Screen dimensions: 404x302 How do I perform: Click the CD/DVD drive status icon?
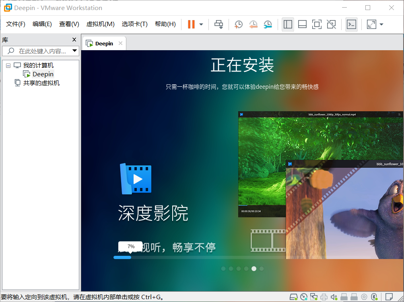click(304, 297)
